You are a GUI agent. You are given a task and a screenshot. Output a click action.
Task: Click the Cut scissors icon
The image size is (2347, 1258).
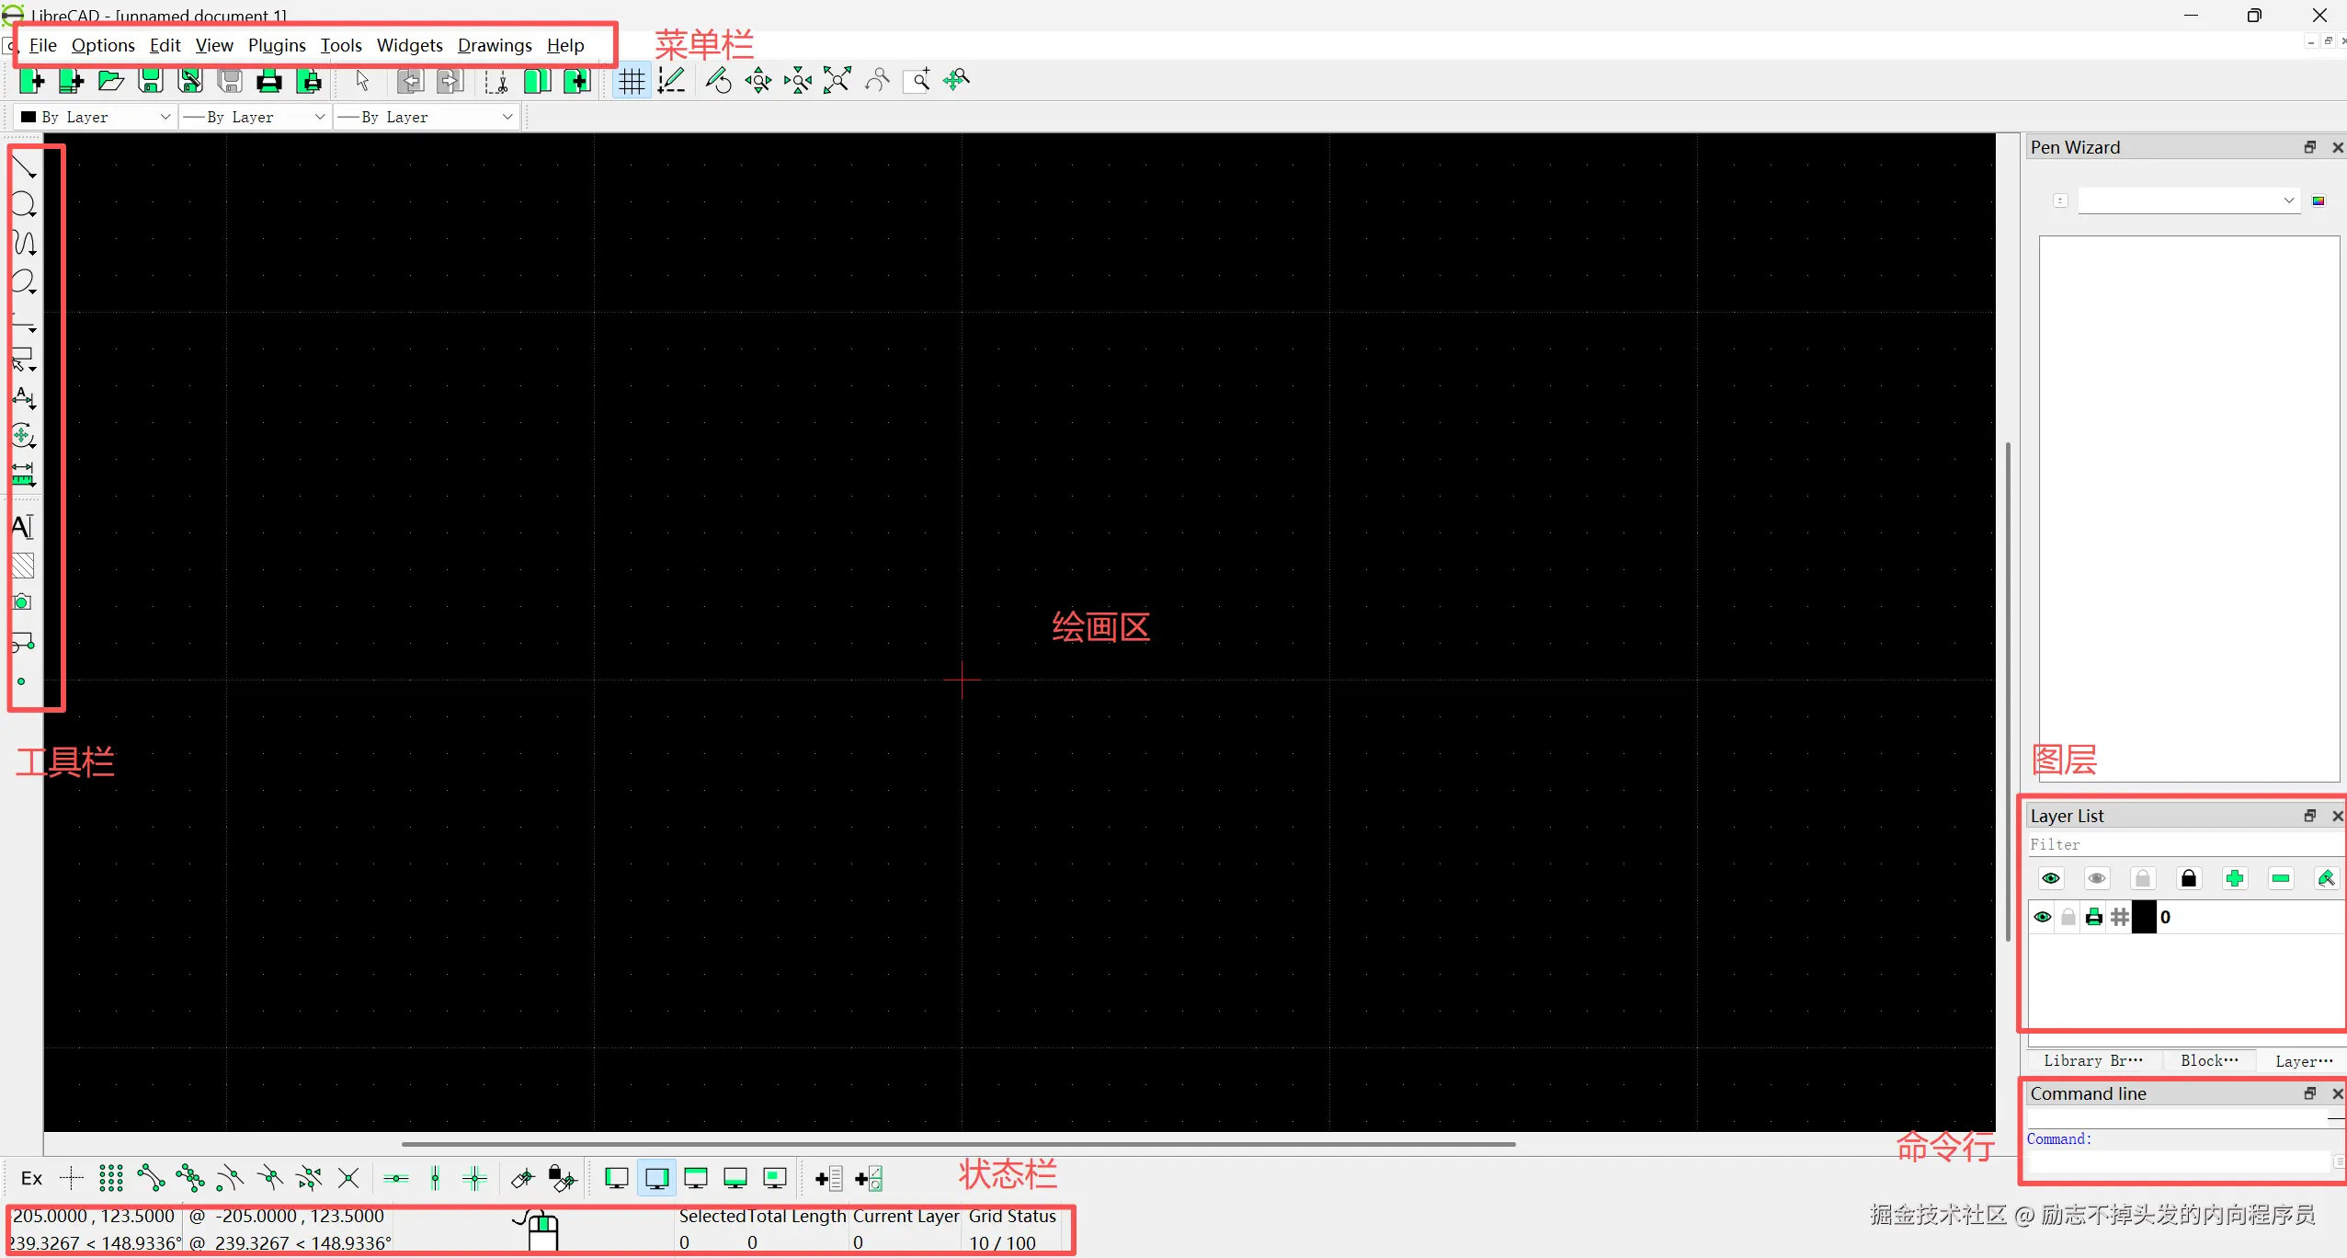[496, 82]
